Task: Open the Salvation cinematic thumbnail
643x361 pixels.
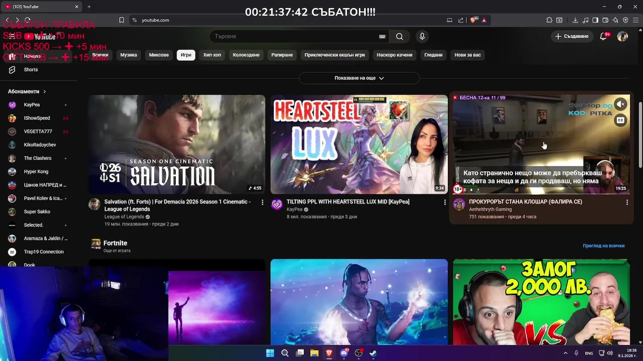Action: pos(177,144)
